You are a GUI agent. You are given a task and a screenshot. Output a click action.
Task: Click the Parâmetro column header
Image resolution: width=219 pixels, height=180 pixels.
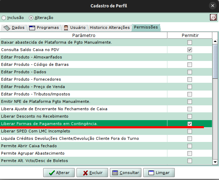(x=84, y=36)
